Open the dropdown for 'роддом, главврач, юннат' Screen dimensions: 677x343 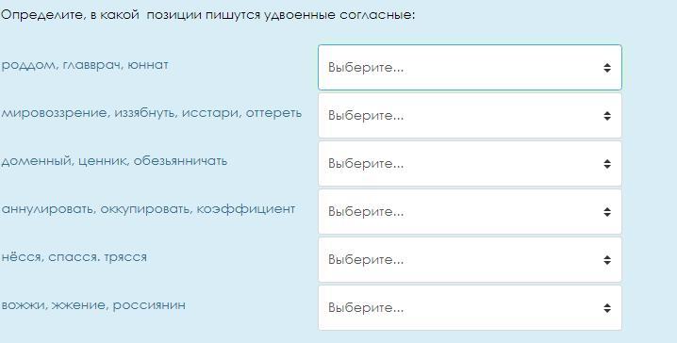coord(470,67)
